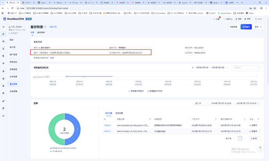Viewport: 269px width, 161px height.
Task: Go to previous recoverable time range arrow
Action: tap(193, 68)
